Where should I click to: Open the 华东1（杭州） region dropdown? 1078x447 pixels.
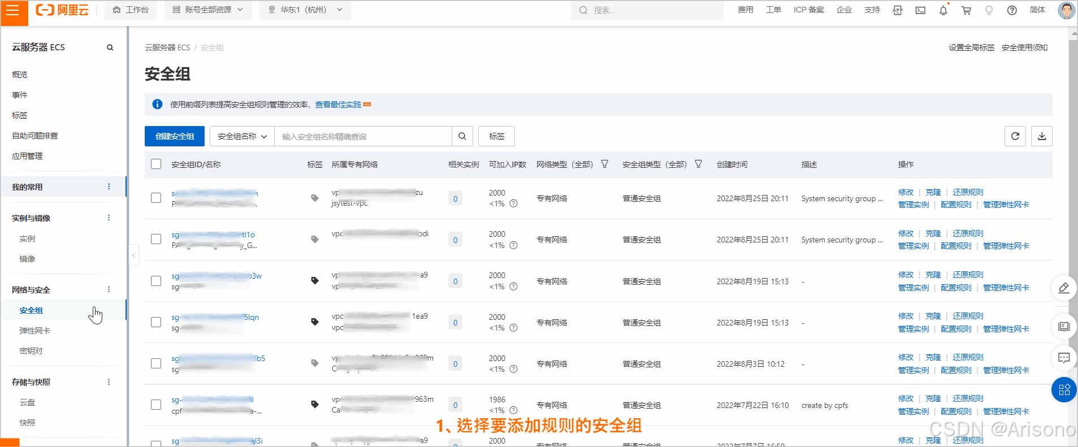click(305, 10)
